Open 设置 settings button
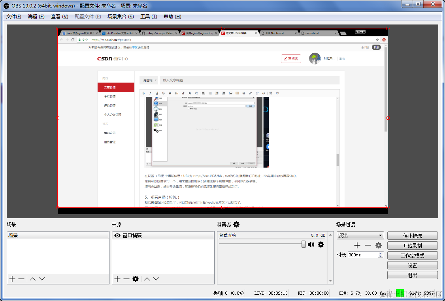 coord(412,265)
